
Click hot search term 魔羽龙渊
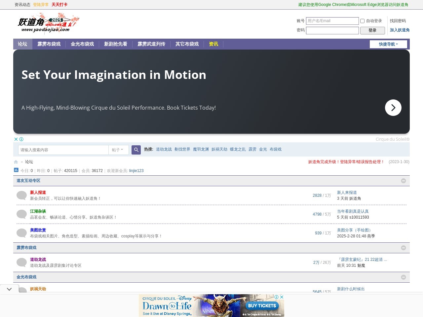tap(201, 149)
